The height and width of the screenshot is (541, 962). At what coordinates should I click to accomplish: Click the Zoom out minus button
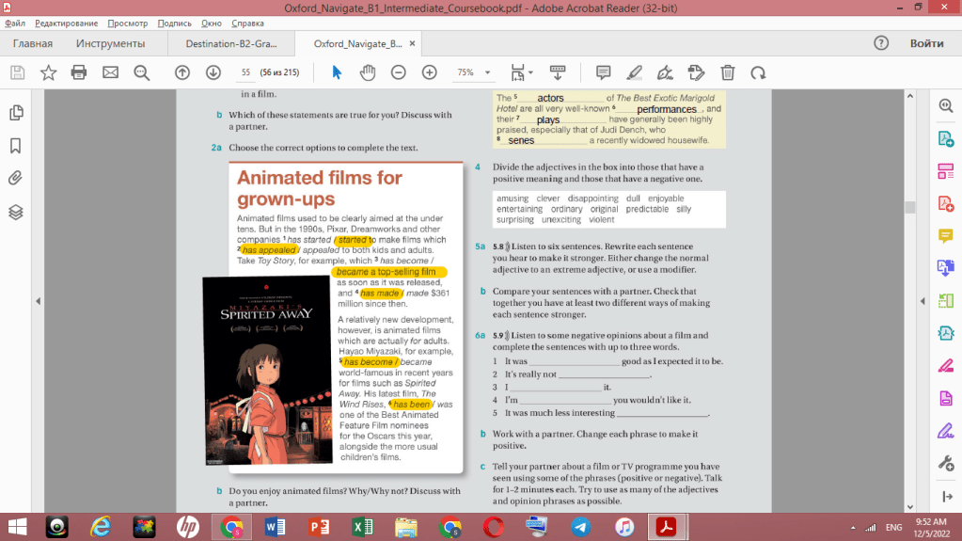click(399, 72)
